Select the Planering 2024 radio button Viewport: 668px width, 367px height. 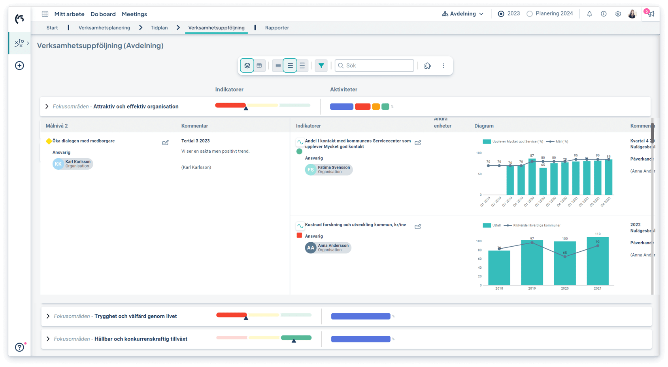click(530, 14)
